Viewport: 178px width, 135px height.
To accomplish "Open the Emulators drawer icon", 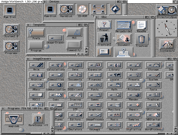I will [x=75, y=125].
